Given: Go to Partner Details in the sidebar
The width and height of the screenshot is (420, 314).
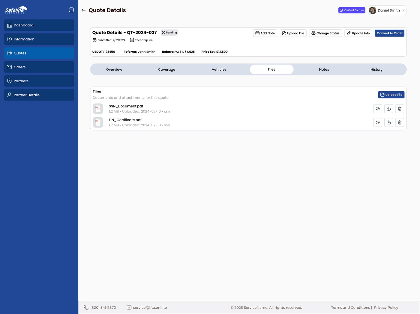Looking at the screenshot, I should (x=39, y=95).
